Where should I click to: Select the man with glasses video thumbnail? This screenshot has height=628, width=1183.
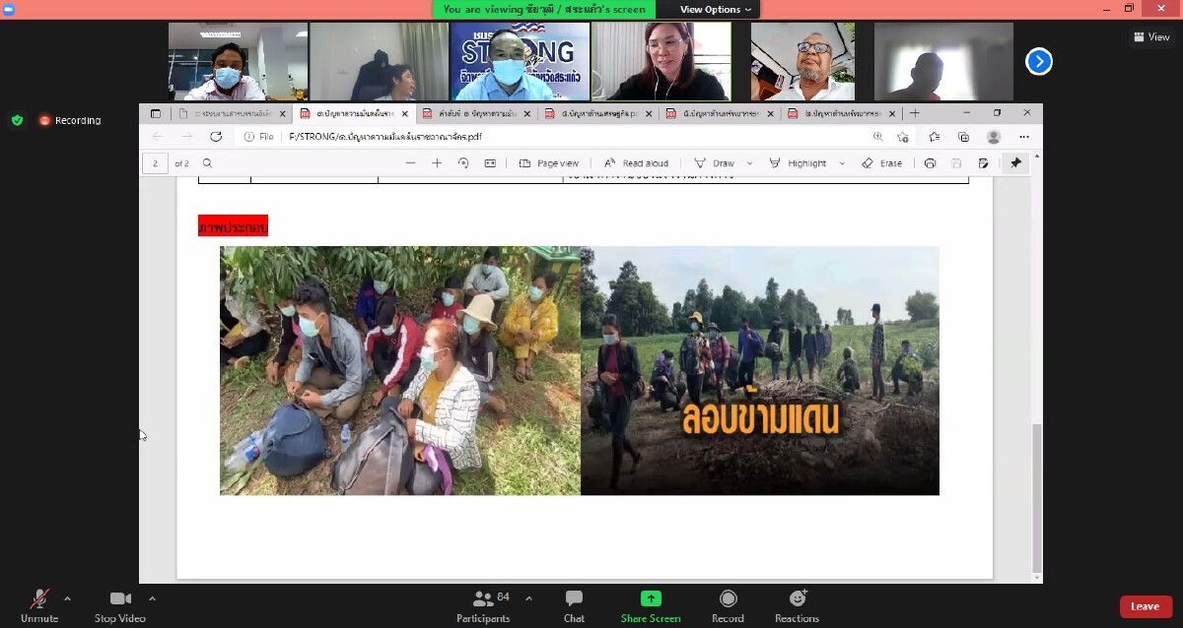pyautogui.click(x=802, y=61)
